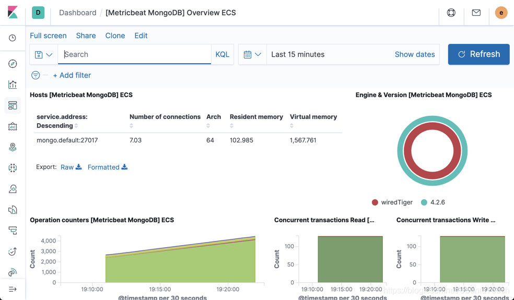
Task: Open APM icon in sidebar
Action: [x=13, y=231]
